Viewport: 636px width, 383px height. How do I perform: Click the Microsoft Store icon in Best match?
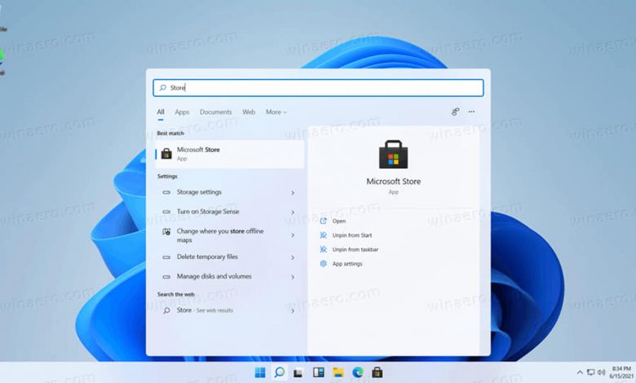pos(166,153)
